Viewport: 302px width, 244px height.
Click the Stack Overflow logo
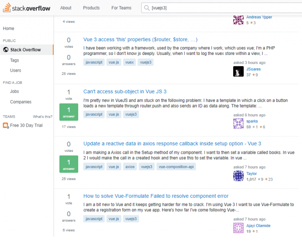coord(26,8)
